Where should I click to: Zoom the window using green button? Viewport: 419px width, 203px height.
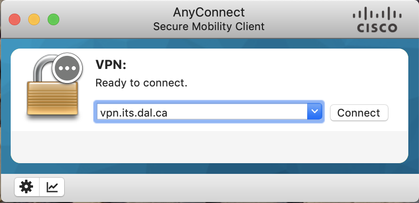53,19
